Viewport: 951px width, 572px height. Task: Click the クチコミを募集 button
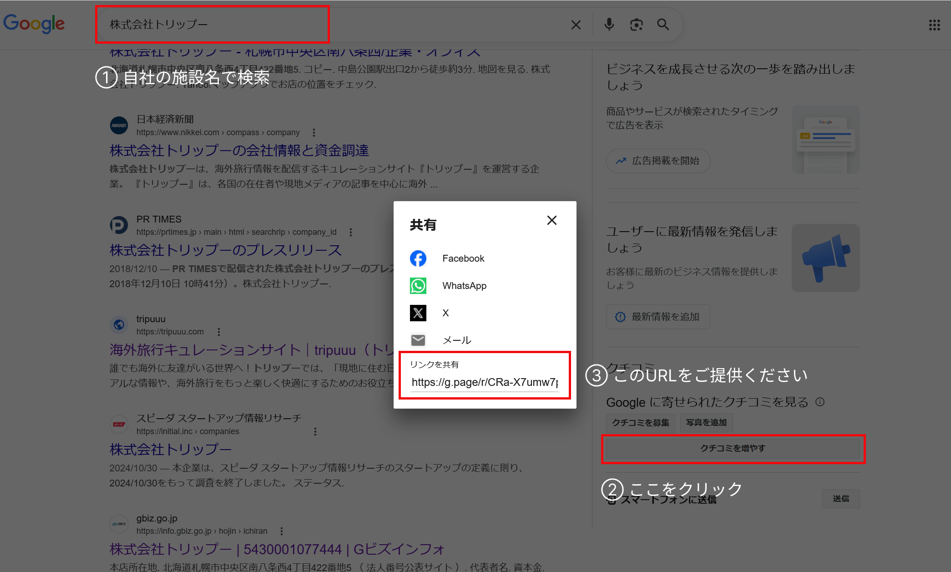(640, 423)
